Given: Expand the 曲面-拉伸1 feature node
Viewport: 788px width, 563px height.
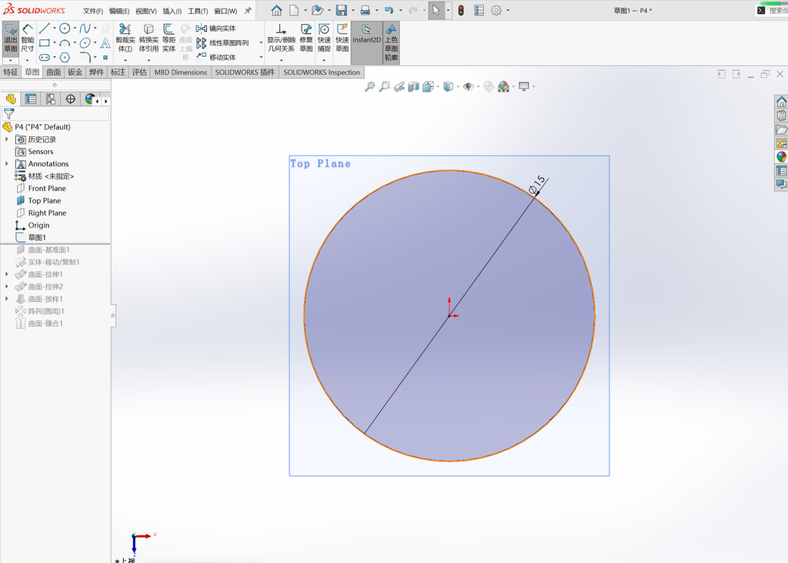Looking at the screenshot, I should tap(6, 274).
